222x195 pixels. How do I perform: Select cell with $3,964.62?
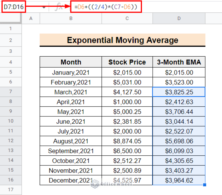tap(179, 181)
